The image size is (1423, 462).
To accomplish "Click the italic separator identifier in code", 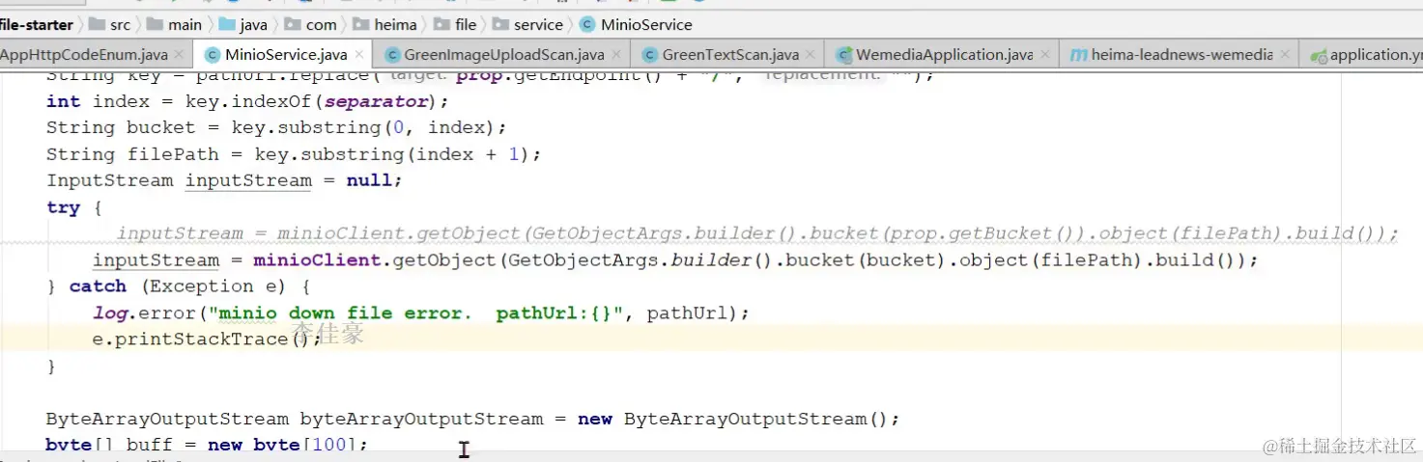I will 376,101.
